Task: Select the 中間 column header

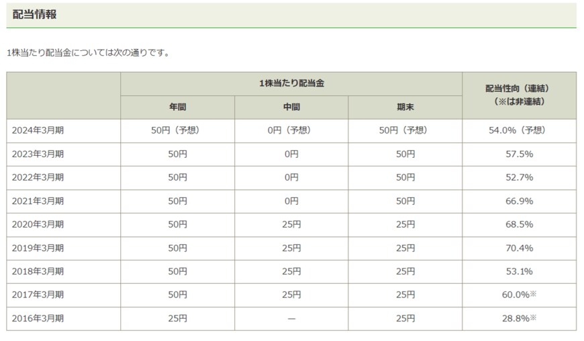Action: point(291,107)
